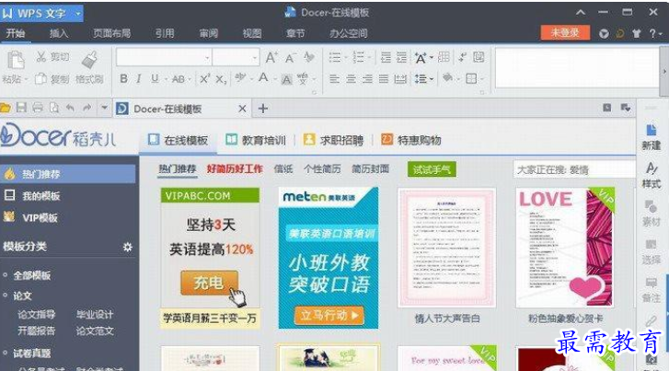
Task: Click the 未登录 login button
Action: [x=565, y=33]
